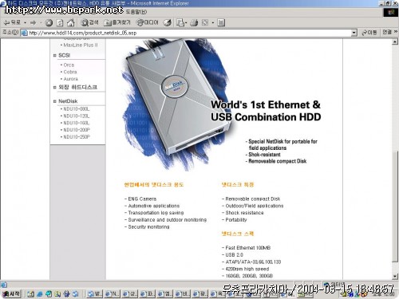This screenshot has height=299, width=399.
Task: Open the NDU10-250P product link
Action: 77,136
